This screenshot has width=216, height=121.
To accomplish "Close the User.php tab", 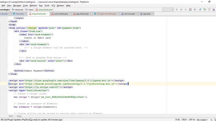I will 25,14.
